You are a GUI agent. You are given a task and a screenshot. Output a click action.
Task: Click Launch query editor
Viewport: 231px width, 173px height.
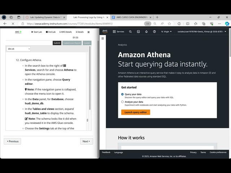136,112
